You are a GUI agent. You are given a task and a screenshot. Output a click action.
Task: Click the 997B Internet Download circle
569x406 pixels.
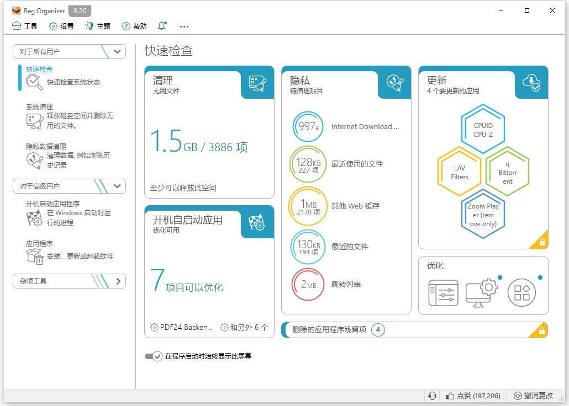pyautogui.click(x=308, y=126)
